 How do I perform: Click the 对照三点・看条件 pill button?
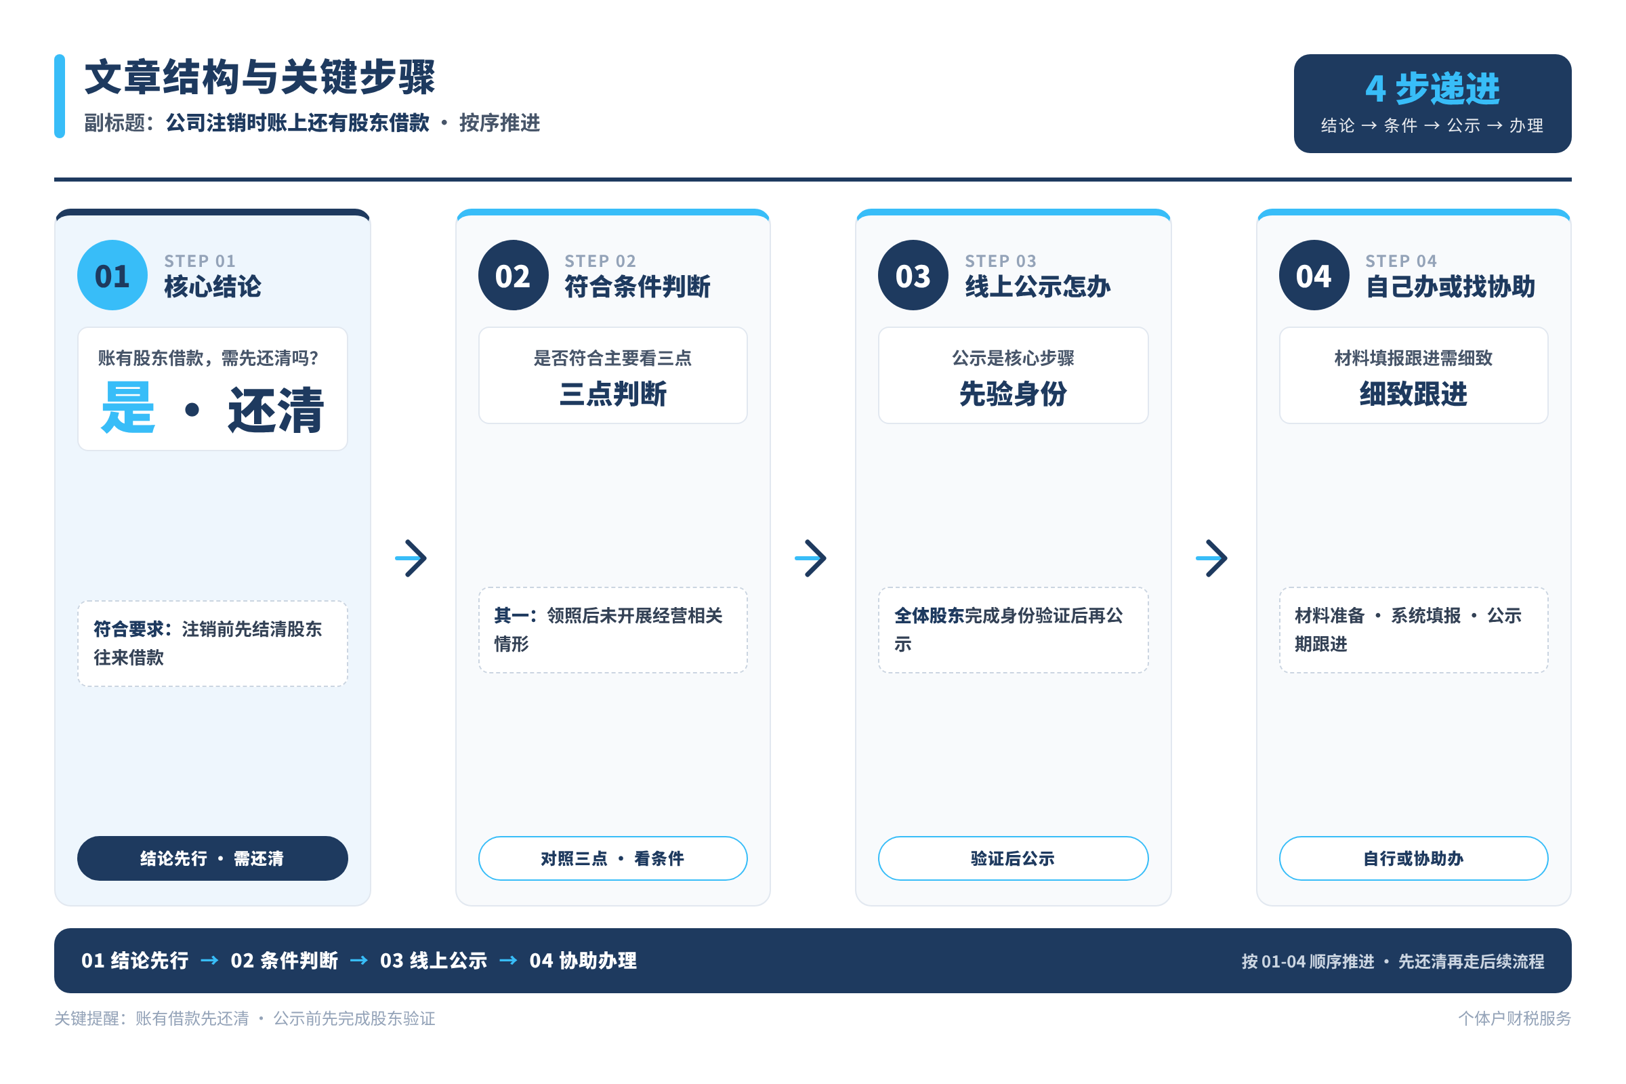click(612, 858)
